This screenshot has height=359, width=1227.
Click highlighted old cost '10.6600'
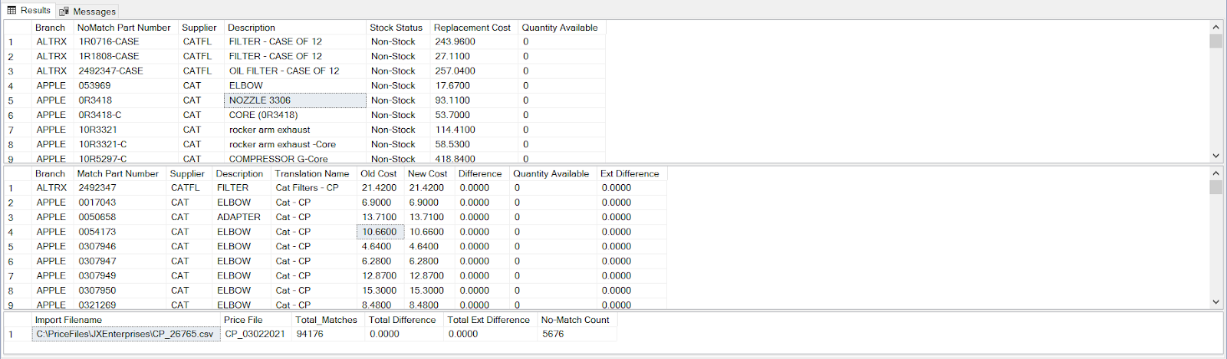click(380, 232)
